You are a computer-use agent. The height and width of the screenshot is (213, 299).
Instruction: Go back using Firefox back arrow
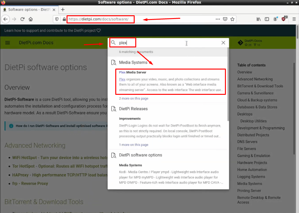pos(6,19)
